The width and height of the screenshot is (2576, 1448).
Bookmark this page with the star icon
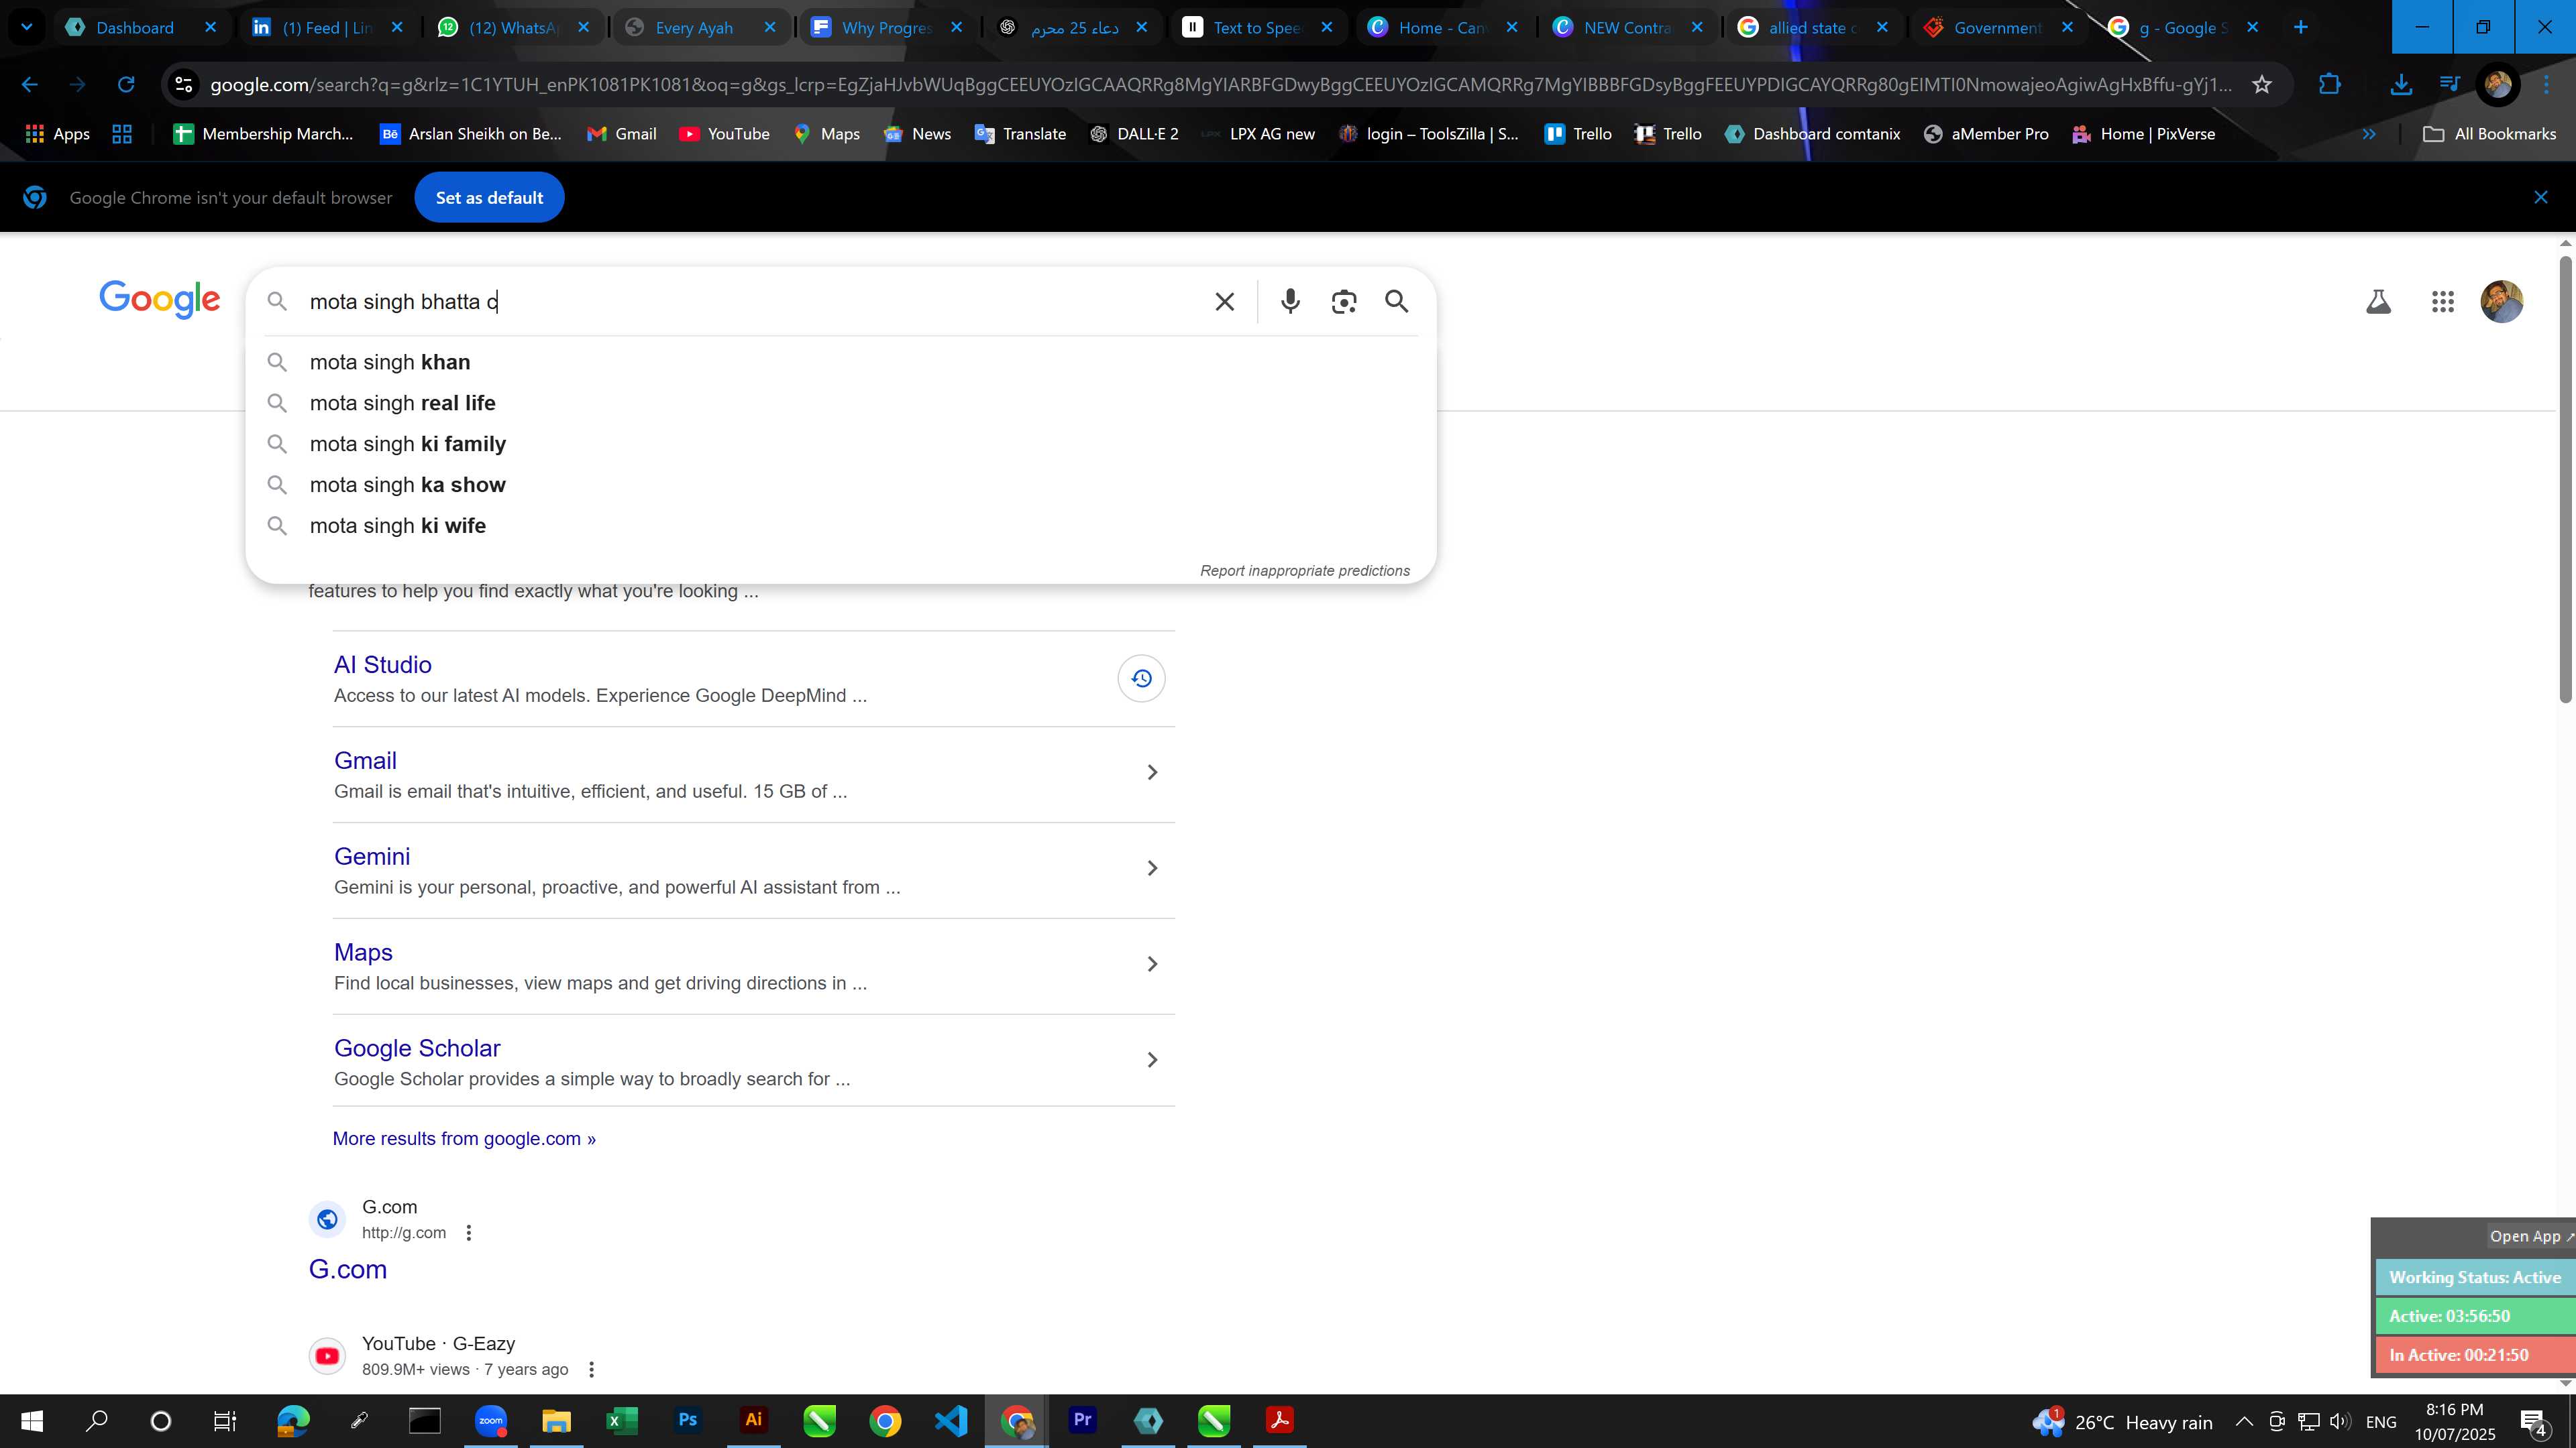point(2262,85)
